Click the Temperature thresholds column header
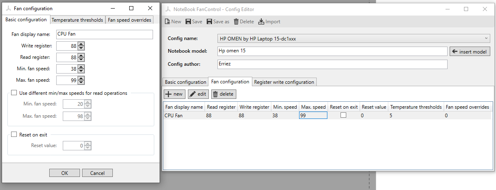Image resolution: width=496 pixels, height=190 pixels. (x=416, y=107)
